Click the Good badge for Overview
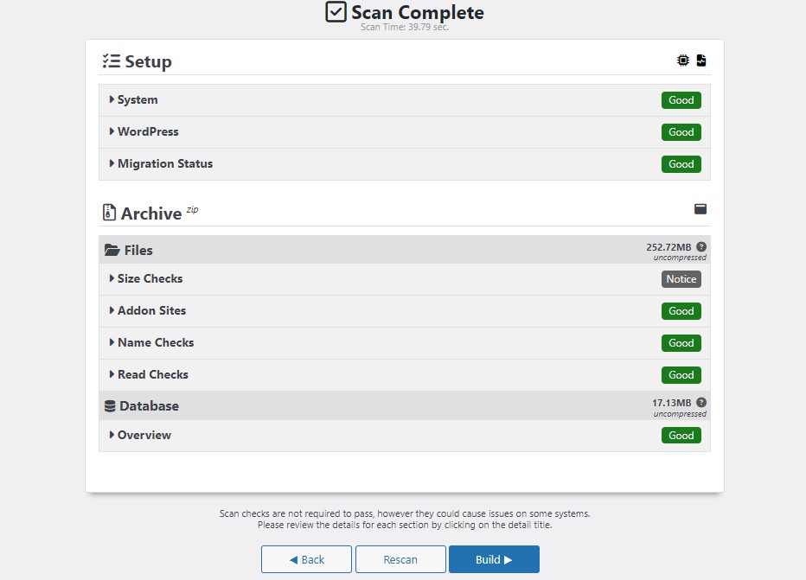This screenshot has width=806, height=580. pyautogui.click(x=681, y=435)
